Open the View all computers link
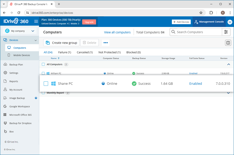This screenshot has height=155, width=234. (117, 32)
